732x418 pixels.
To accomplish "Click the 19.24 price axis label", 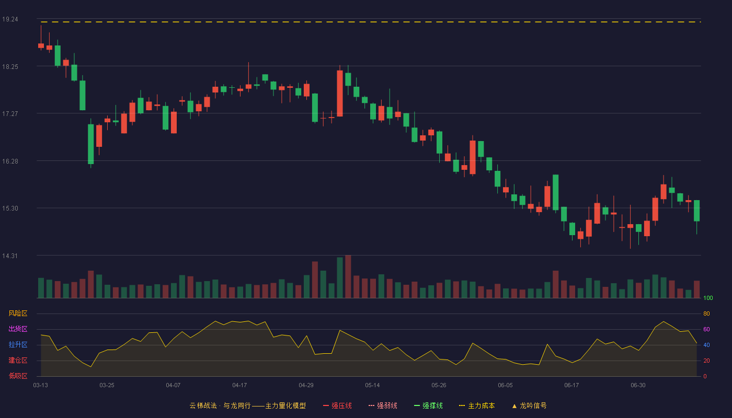I will click(x=10, y=19).
